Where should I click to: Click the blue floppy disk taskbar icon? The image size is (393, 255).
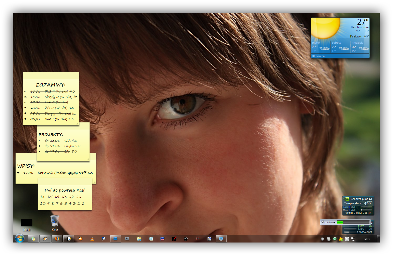pos(162,239)
